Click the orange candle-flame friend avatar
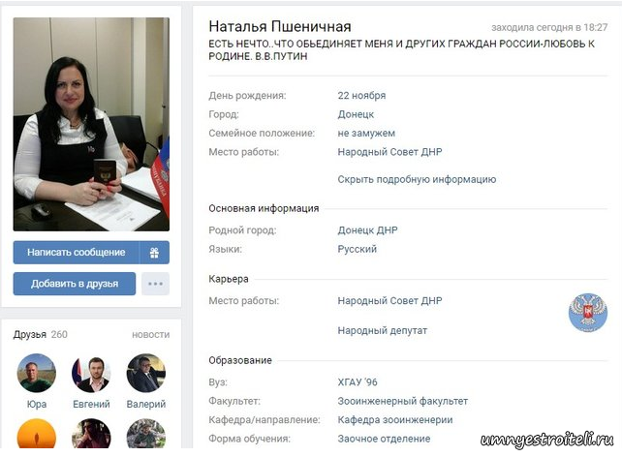 click(x=37, y=434)
